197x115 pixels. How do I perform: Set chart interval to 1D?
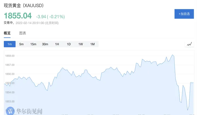coord(69,44)
